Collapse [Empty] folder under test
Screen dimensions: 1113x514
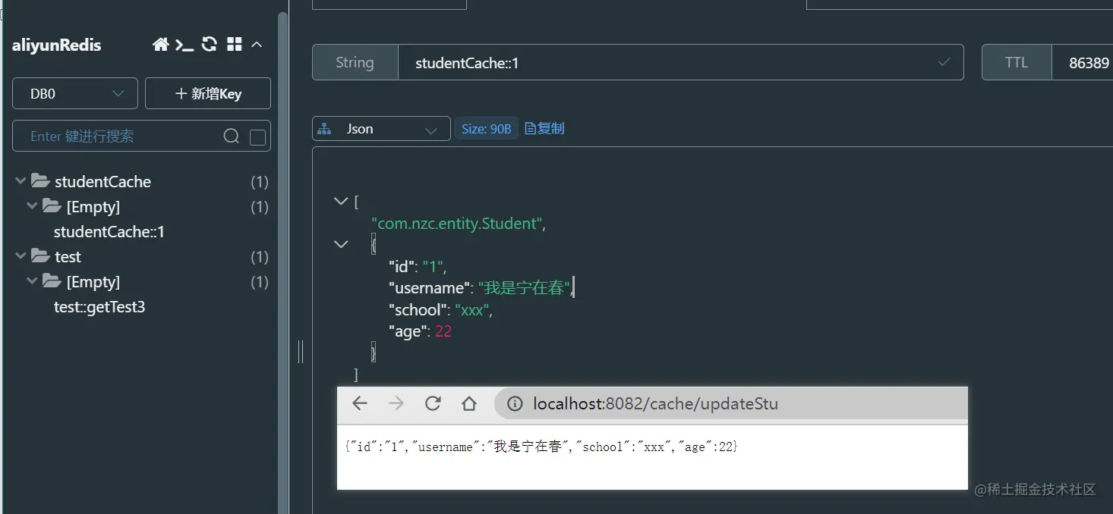[x=32, y=281]
